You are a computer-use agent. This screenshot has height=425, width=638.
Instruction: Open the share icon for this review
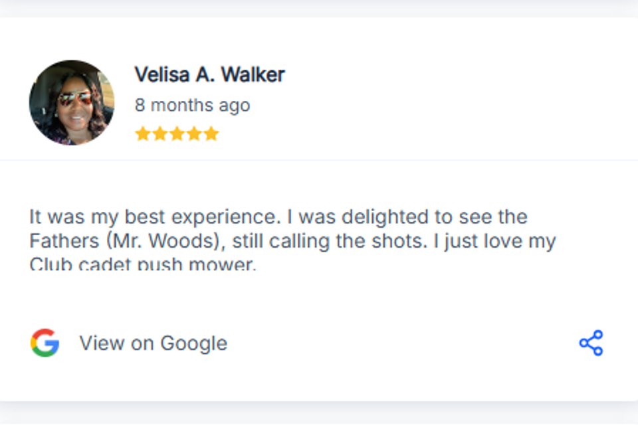[x=591, y=343]
